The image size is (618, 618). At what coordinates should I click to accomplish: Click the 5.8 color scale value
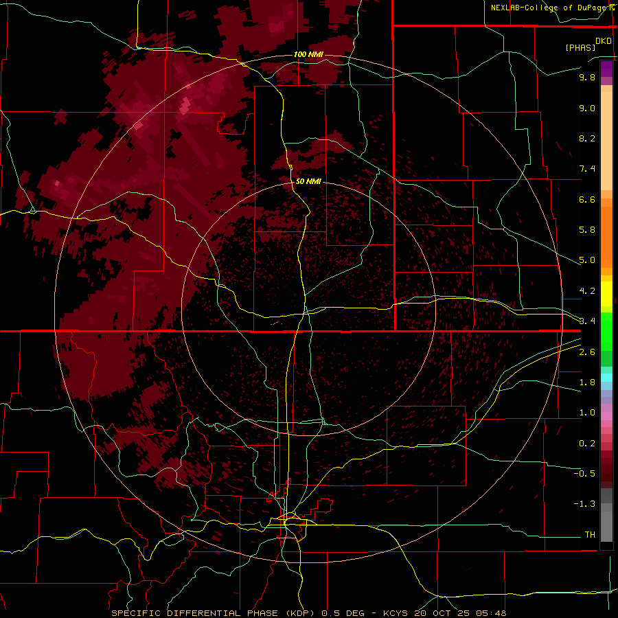pos(587,230)
